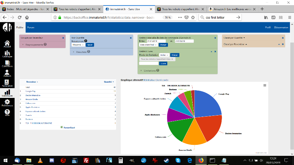Close the 'Groupé par Revendeur' panel
The image size is (294, 165).
coord(63,38)
